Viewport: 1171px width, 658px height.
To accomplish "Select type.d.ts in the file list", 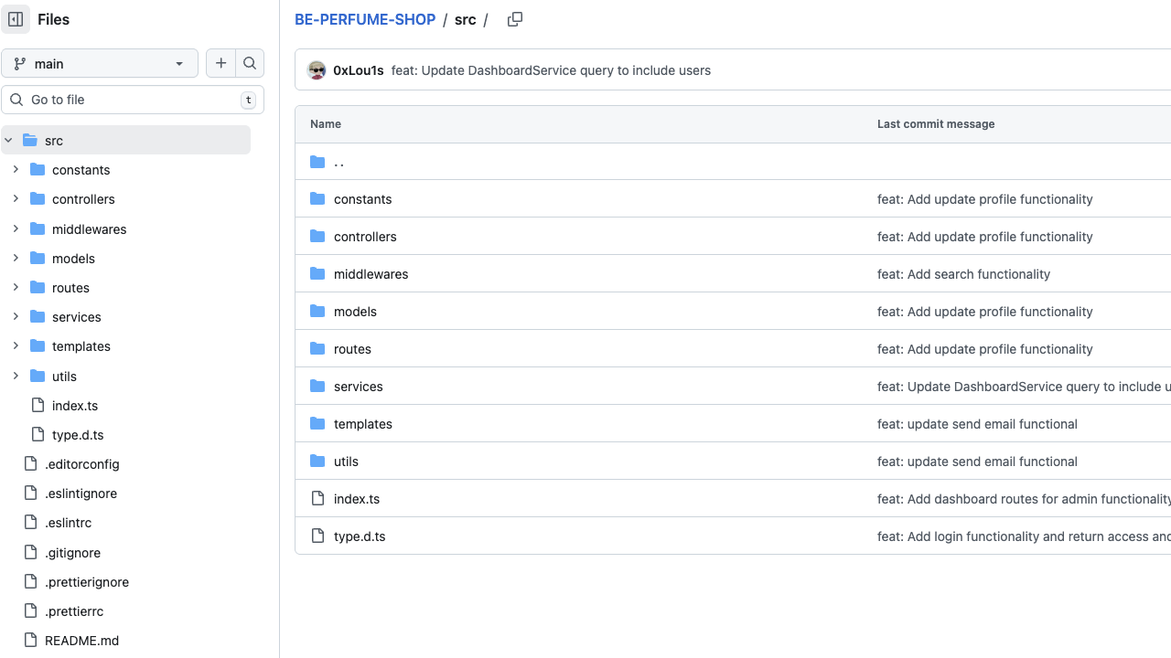I will pyautogui.click(x=360, y=536).
